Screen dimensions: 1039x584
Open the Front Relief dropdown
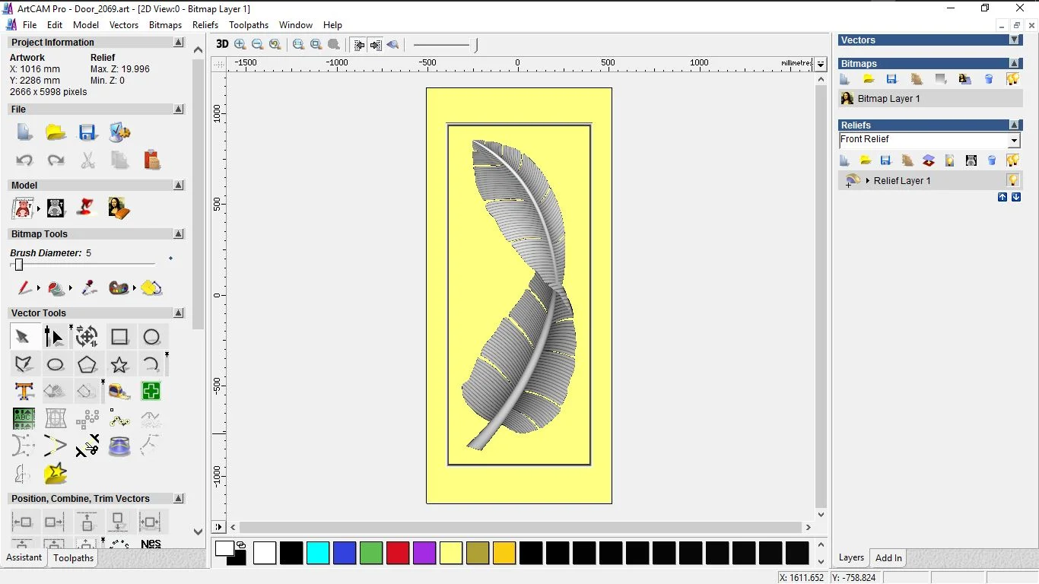(1014, 141)
